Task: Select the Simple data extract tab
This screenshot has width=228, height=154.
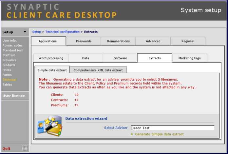Action: (x=52, y=70)
